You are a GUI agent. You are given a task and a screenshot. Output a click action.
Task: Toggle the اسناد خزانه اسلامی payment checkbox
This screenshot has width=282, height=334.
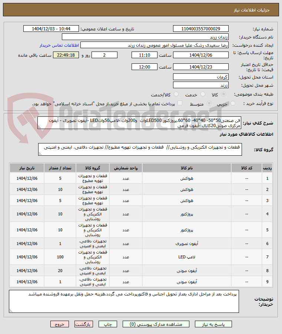pyautogui.click(x=180, y=103)
